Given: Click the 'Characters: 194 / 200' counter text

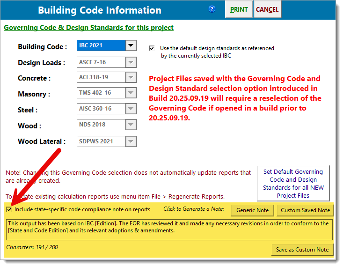Looking at the screenshot, I should coord(32,247).
